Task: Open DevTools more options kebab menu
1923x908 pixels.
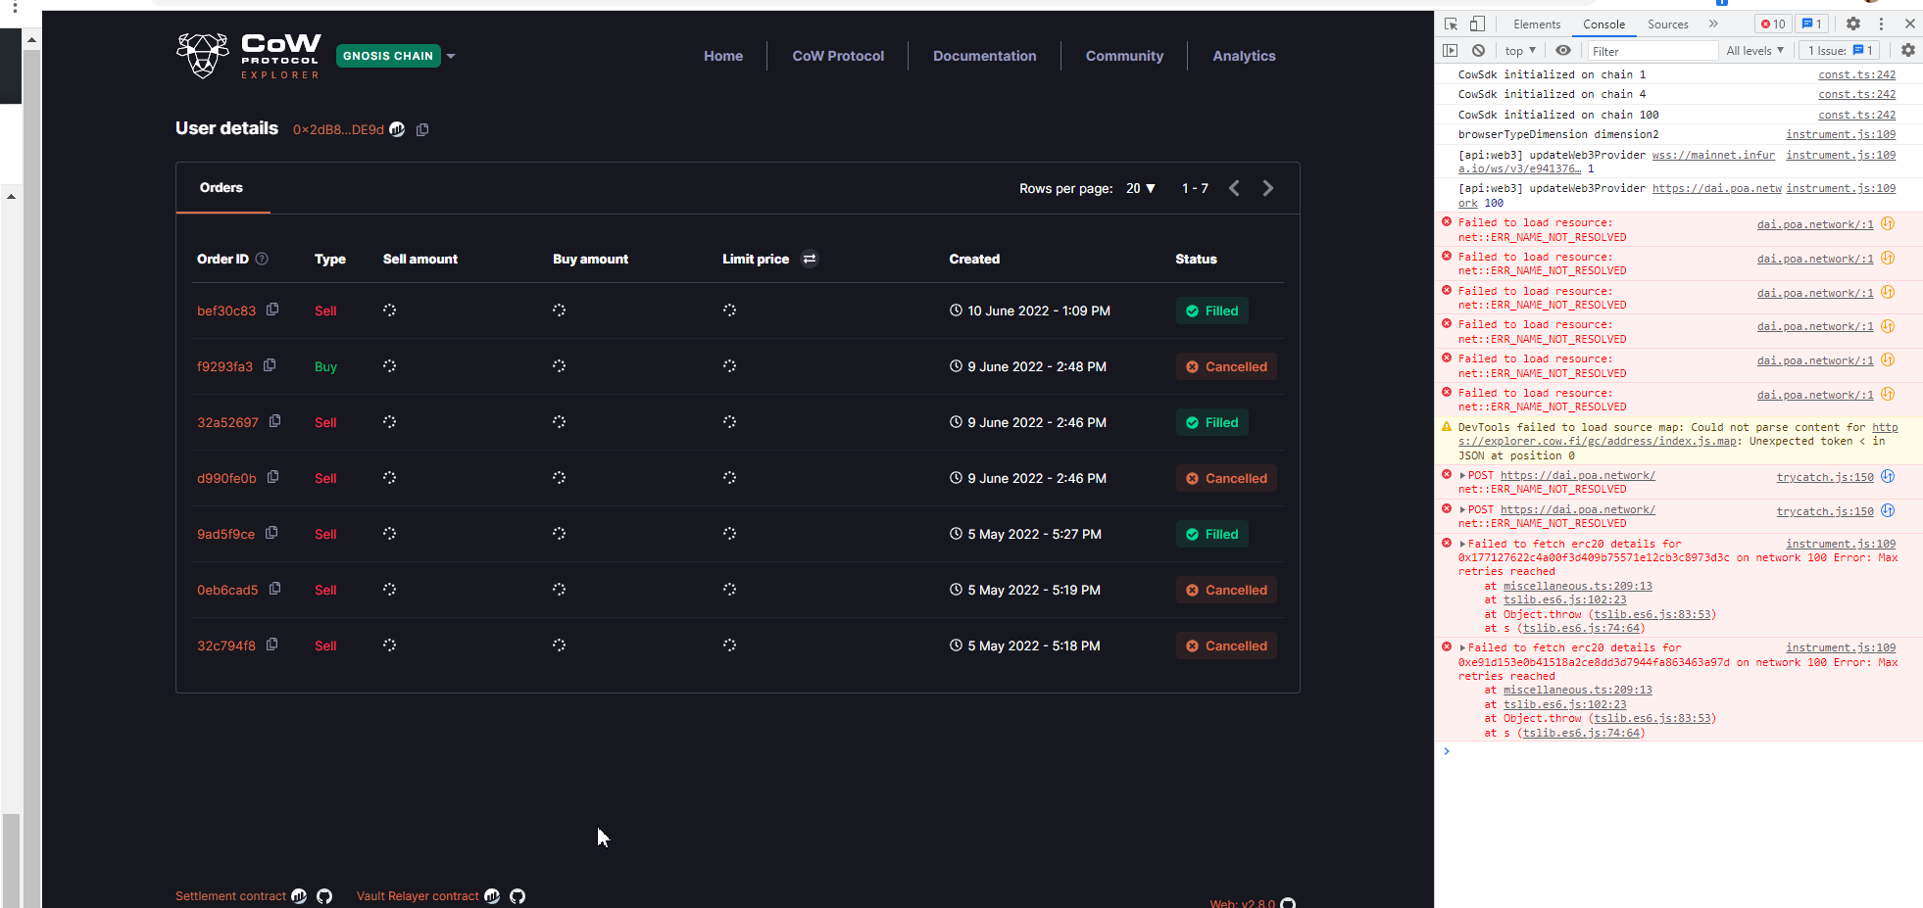Action: click(x=1881, y=24)
